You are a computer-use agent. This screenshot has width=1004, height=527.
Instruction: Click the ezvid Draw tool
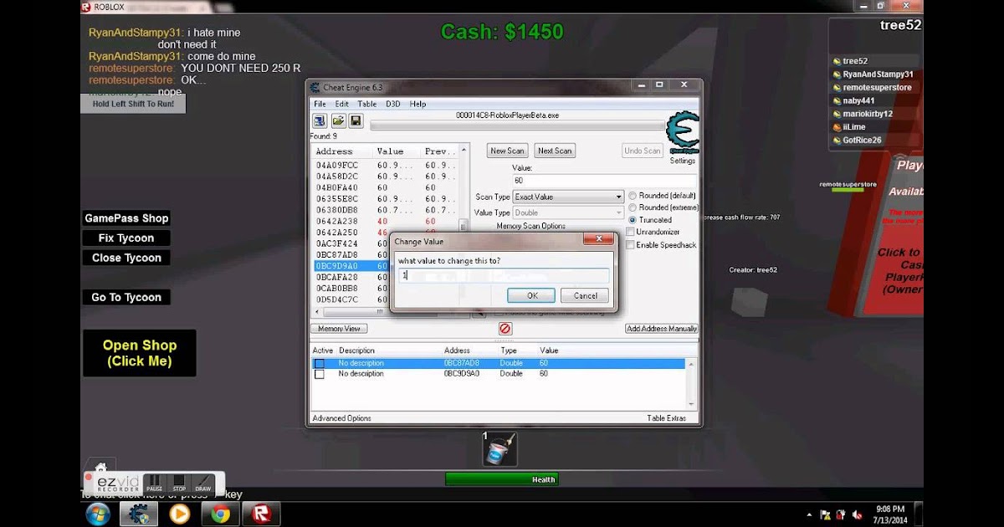click(203, 484)
